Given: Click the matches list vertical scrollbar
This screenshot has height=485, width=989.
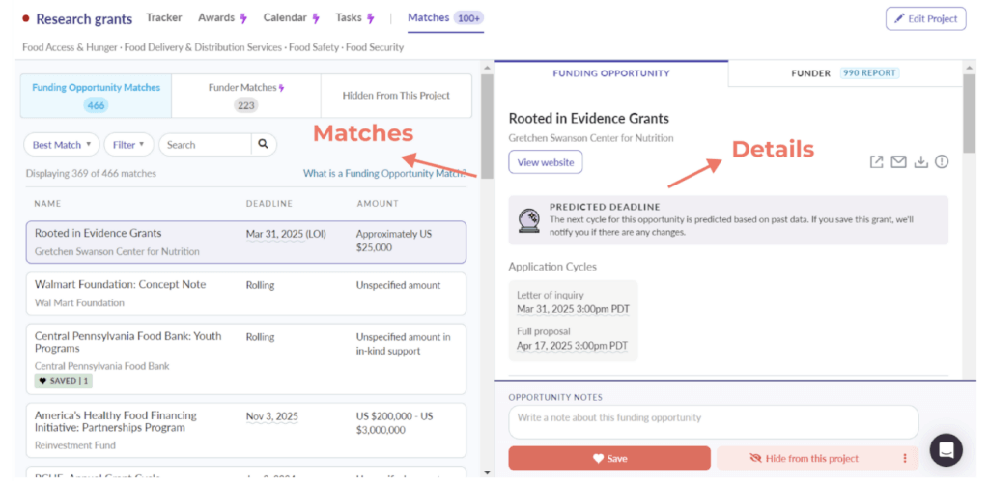Looking at the screenshot, I should click(x=487, y=126).
